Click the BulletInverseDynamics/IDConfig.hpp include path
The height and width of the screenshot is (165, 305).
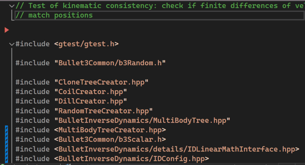(x=132, y=159)
